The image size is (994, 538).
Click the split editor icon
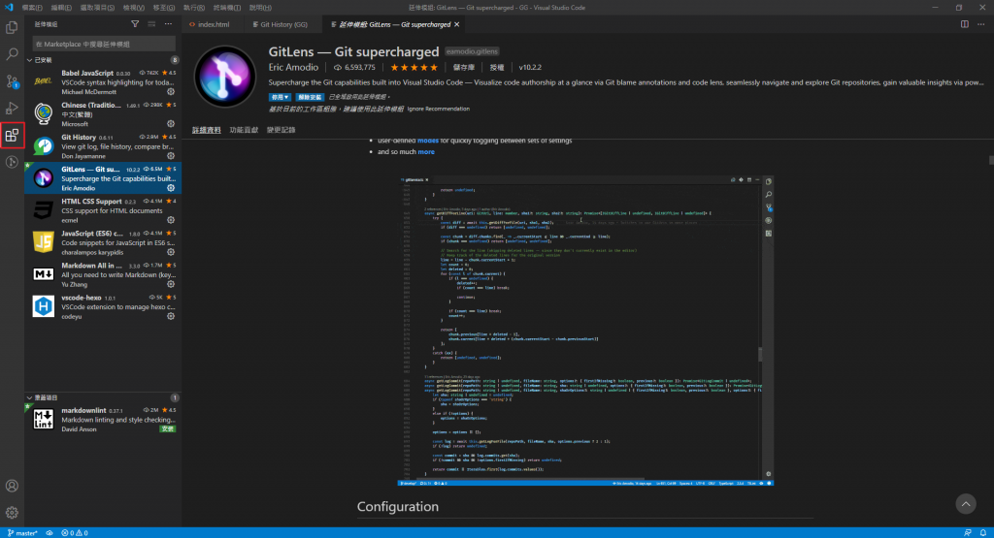point(964,24)
